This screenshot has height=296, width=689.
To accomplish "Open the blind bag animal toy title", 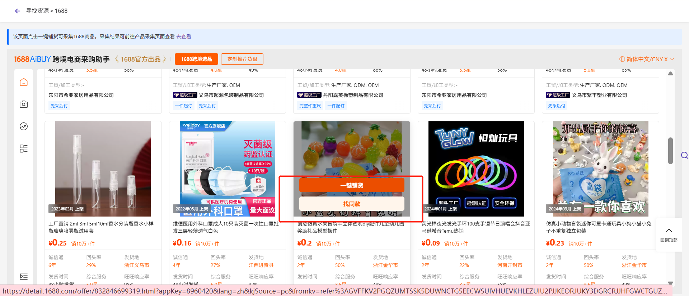I will pos(598,227).
